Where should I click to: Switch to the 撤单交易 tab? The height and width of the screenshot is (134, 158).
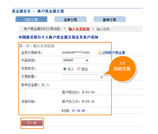[110, 19]
